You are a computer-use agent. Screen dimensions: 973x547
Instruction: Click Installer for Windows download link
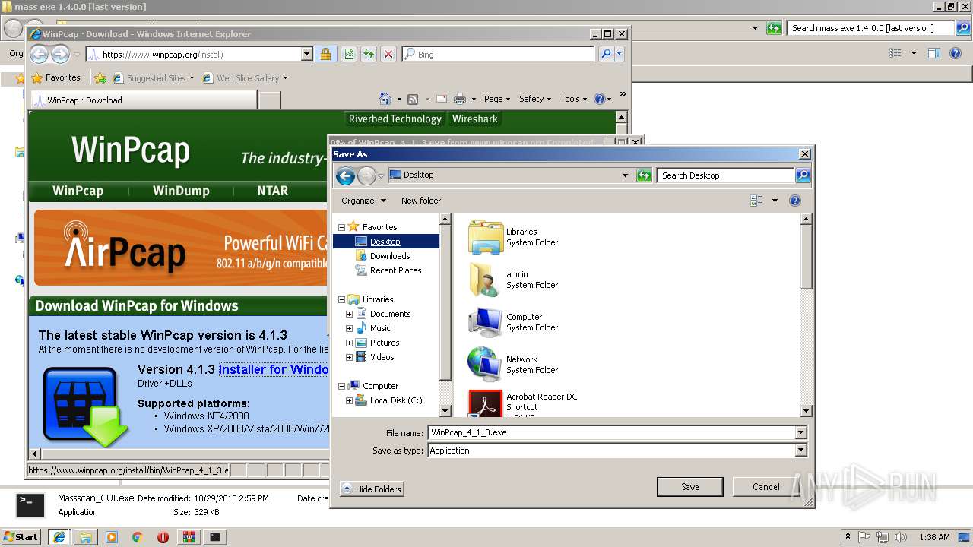tap(274, 369)
